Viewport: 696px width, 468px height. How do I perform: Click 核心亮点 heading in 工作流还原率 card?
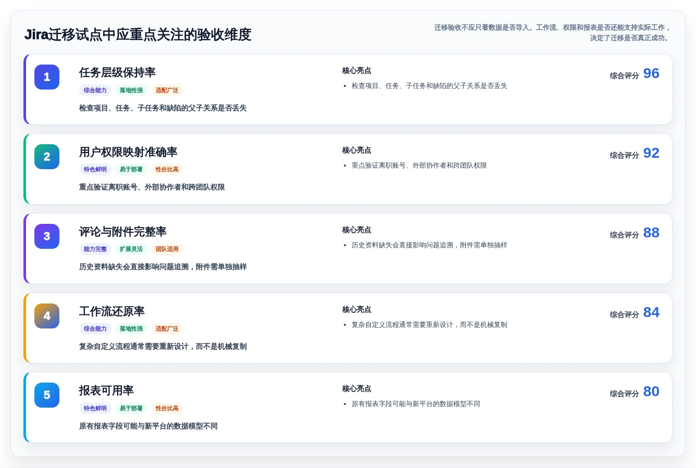click(357, 309)
